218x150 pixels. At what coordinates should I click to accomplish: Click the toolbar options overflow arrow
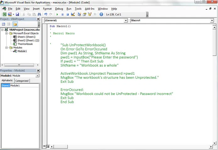(x=147, y=14)
